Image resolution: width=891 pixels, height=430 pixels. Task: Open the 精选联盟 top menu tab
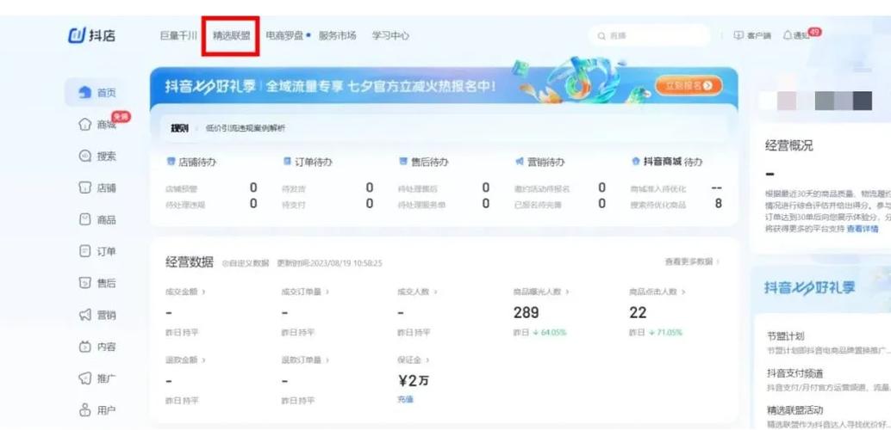pos(232,35)
